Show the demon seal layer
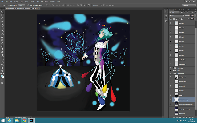This screenshot has width=197, height=123. point(171,64)
